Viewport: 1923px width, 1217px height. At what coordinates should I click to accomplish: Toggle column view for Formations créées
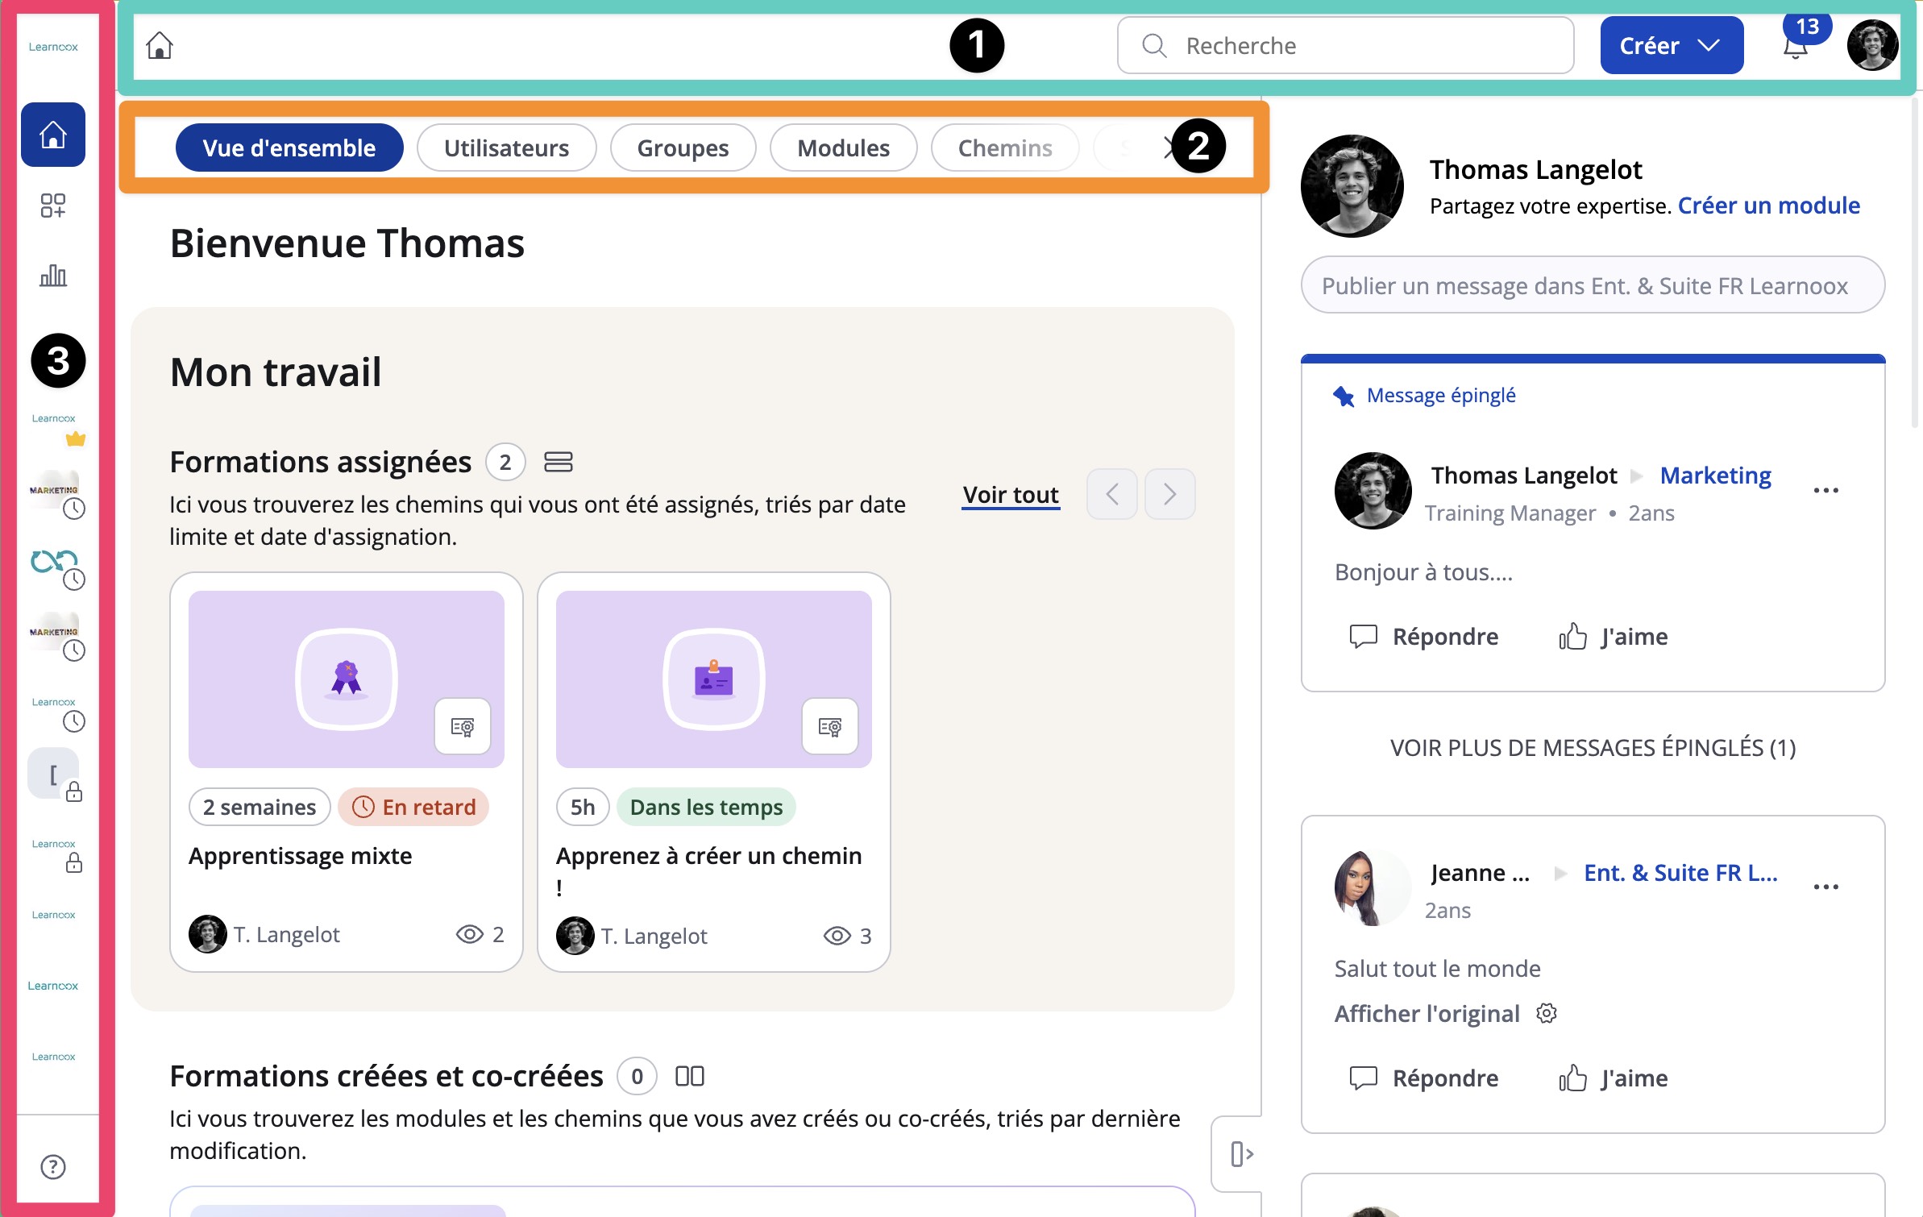coord(689,1076)
